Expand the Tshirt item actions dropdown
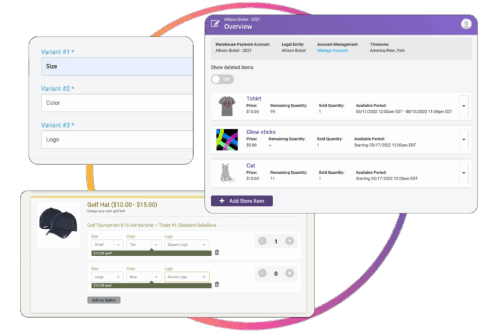The height and width of the screenshot is (332, 498). (x=463, y=105)
